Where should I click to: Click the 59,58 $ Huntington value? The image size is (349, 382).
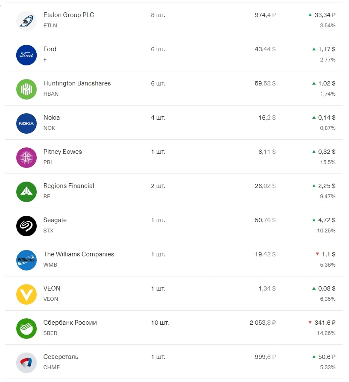[265, 84]
